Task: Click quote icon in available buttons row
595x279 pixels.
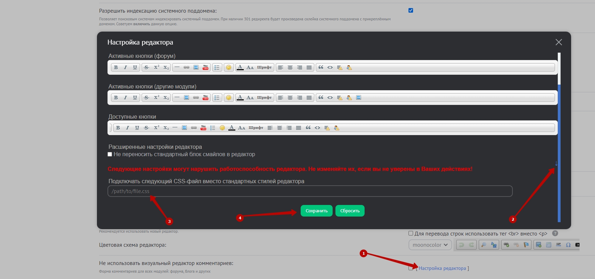Action: coord(308,128)
